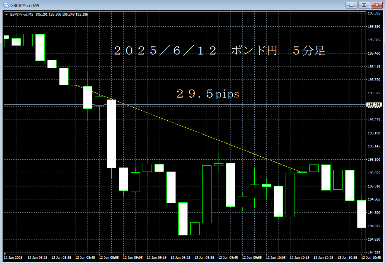Click the OHLC values 195.291 195.306 195.248 195.286
Image resolution: width=385 pixels, height=264 pixels.
coord(61,14)
